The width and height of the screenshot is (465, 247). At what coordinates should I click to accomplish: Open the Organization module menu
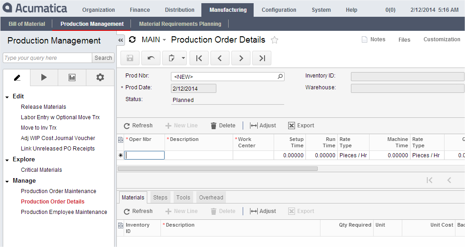(x=99, y=10)
